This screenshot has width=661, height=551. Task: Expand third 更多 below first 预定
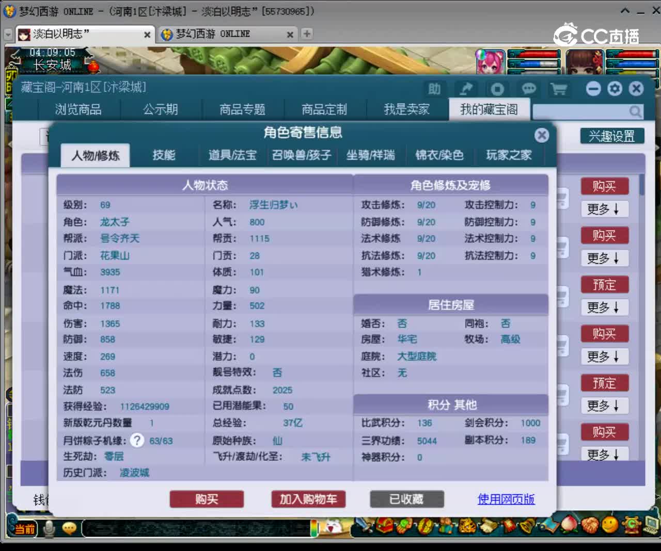604,307
